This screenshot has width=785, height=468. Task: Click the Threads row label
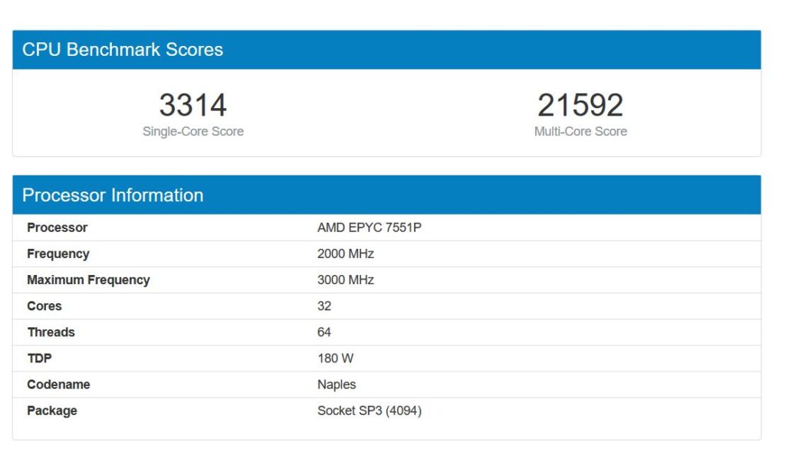point(51,332)
